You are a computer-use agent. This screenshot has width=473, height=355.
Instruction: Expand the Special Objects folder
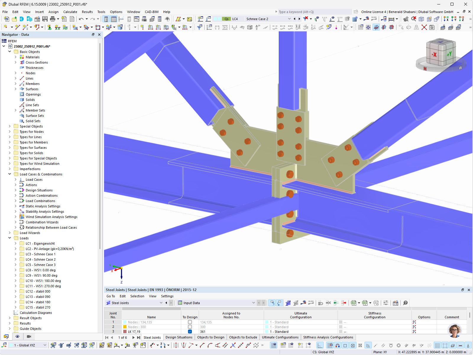(10, 126)
